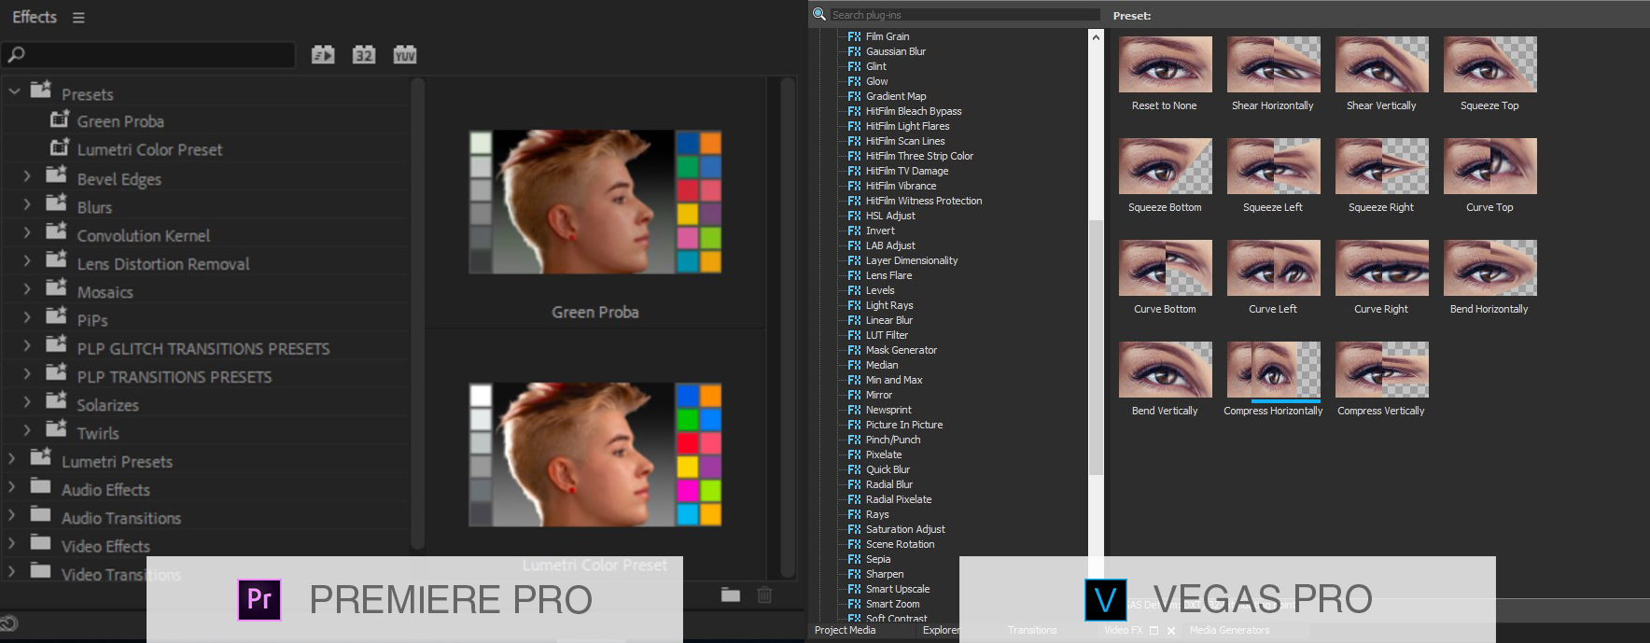Select the Twirls folder row

pos(98,433)
